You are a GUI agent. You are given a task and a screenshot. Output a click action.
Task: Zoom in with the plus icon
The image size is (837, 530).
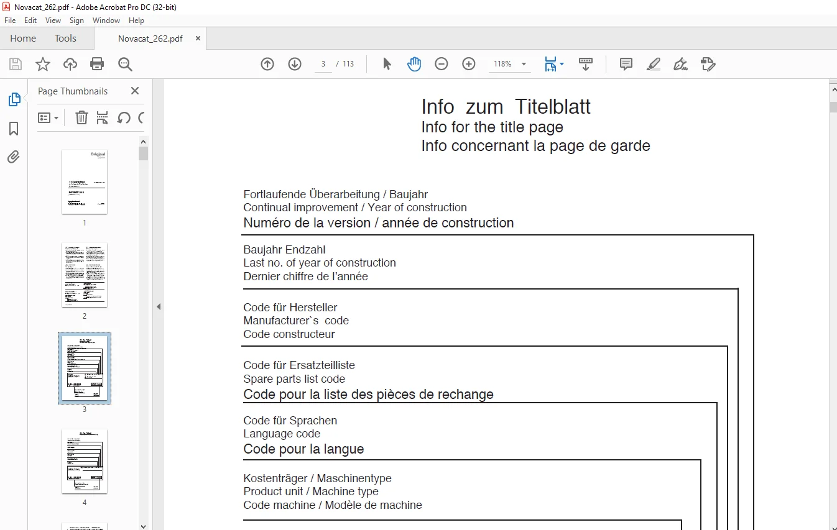tap(469, 64)
